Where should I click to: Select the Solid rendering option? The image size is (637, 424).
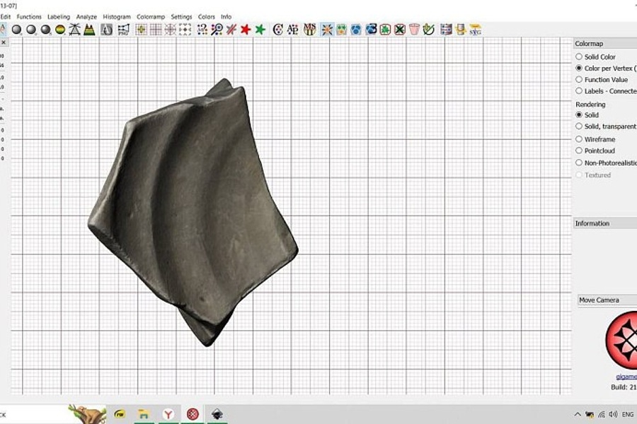[x=587, y=114]
